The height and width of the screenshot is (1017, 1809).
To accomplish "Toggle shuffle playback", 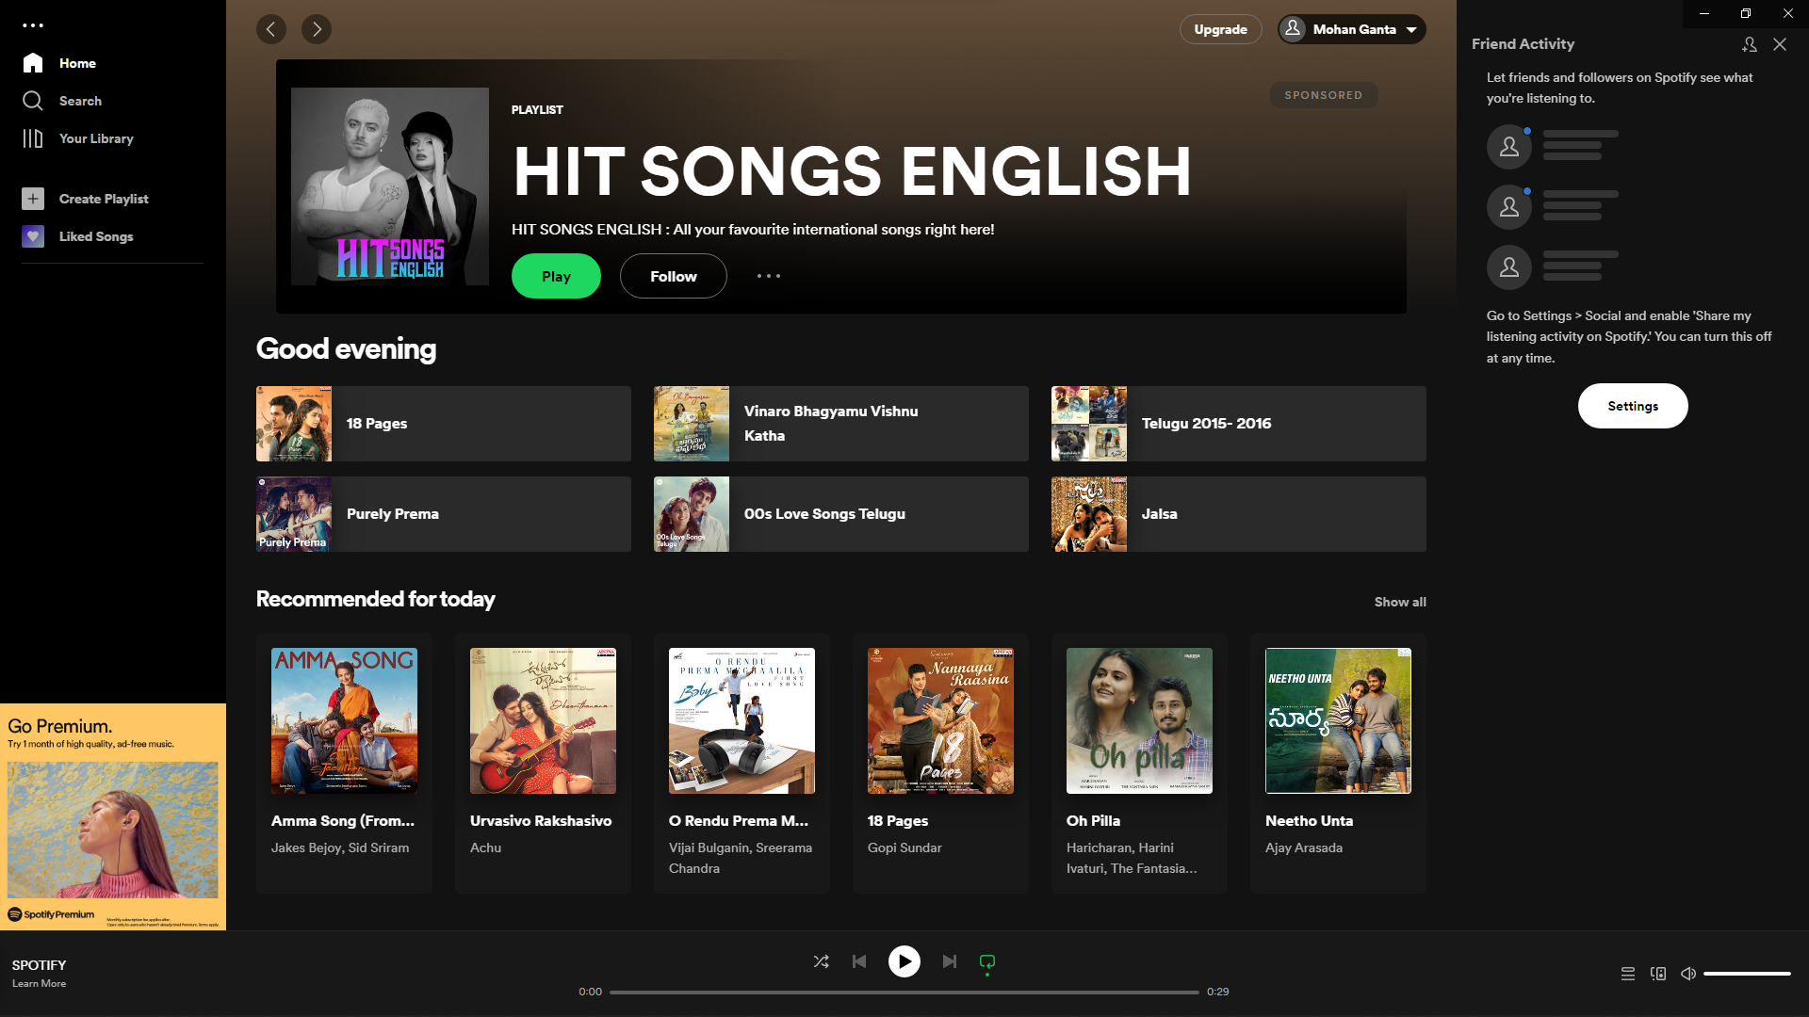I will click(x=821, y=961).
